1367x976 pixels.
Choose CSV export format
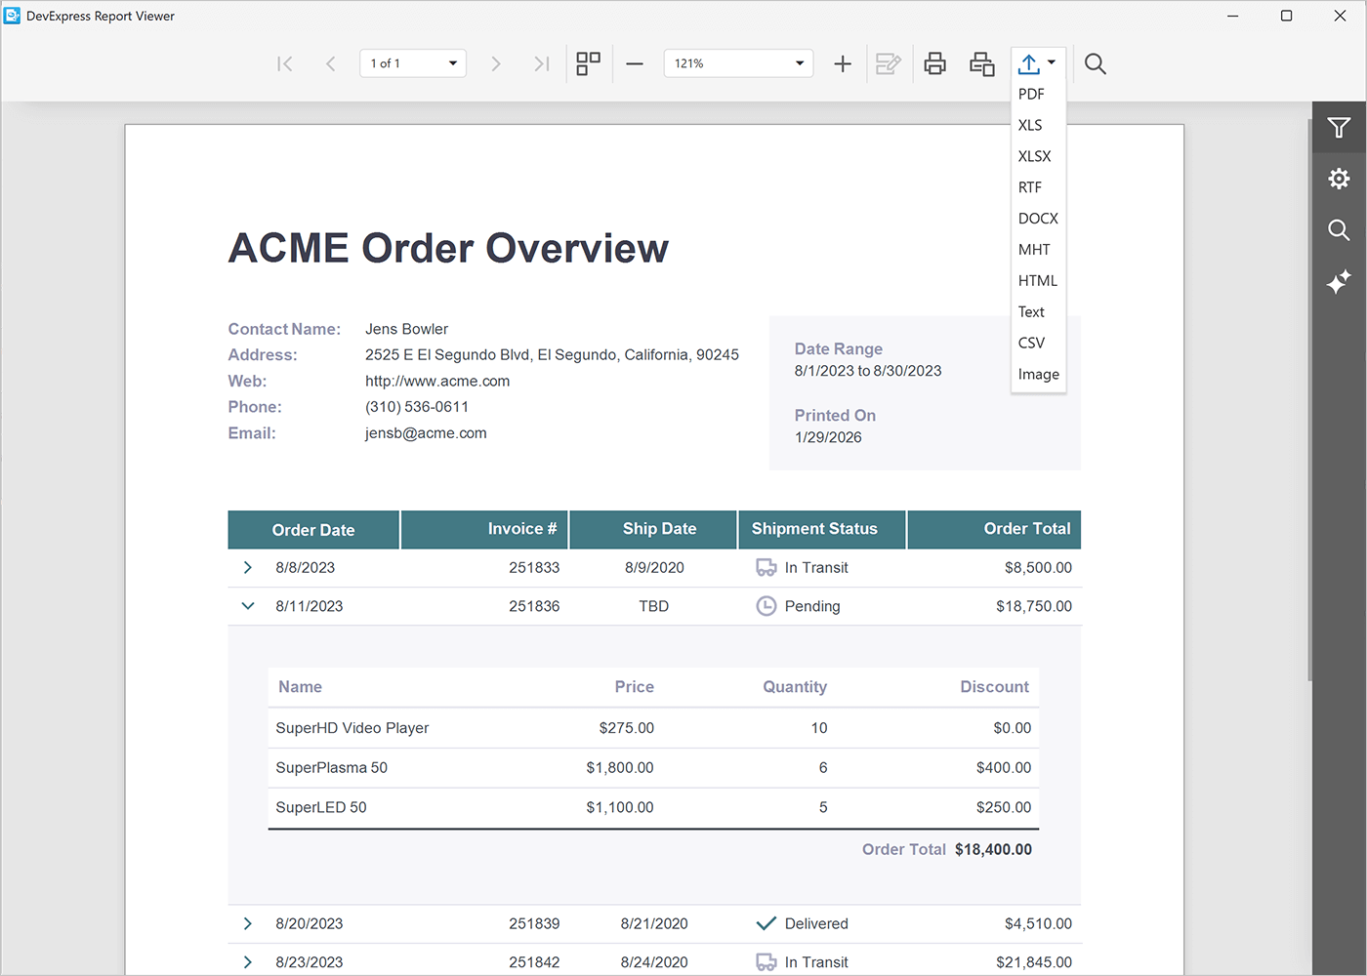(x=1031, y=343)
